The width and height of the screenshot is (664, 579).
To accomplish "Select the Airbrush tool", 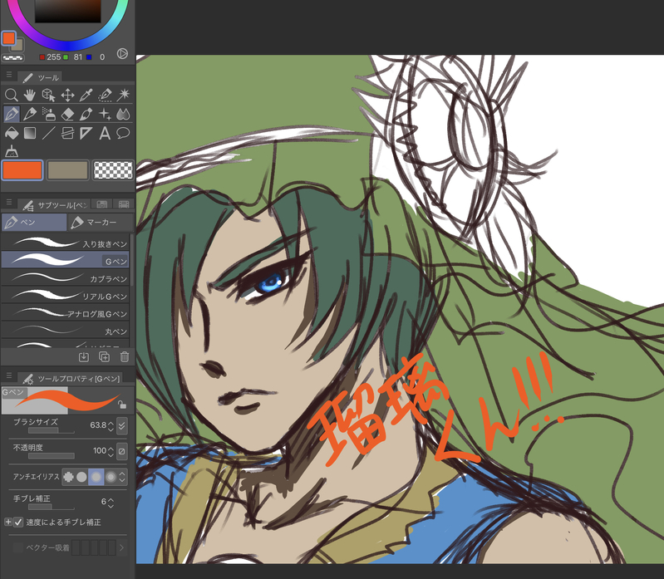I will (49, 114).
